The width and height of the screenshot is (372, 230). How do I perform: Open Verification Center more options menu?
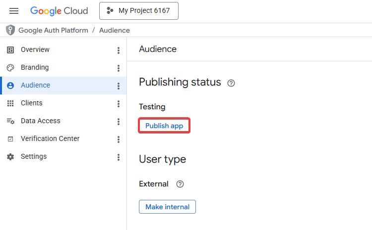click(119, 139)
